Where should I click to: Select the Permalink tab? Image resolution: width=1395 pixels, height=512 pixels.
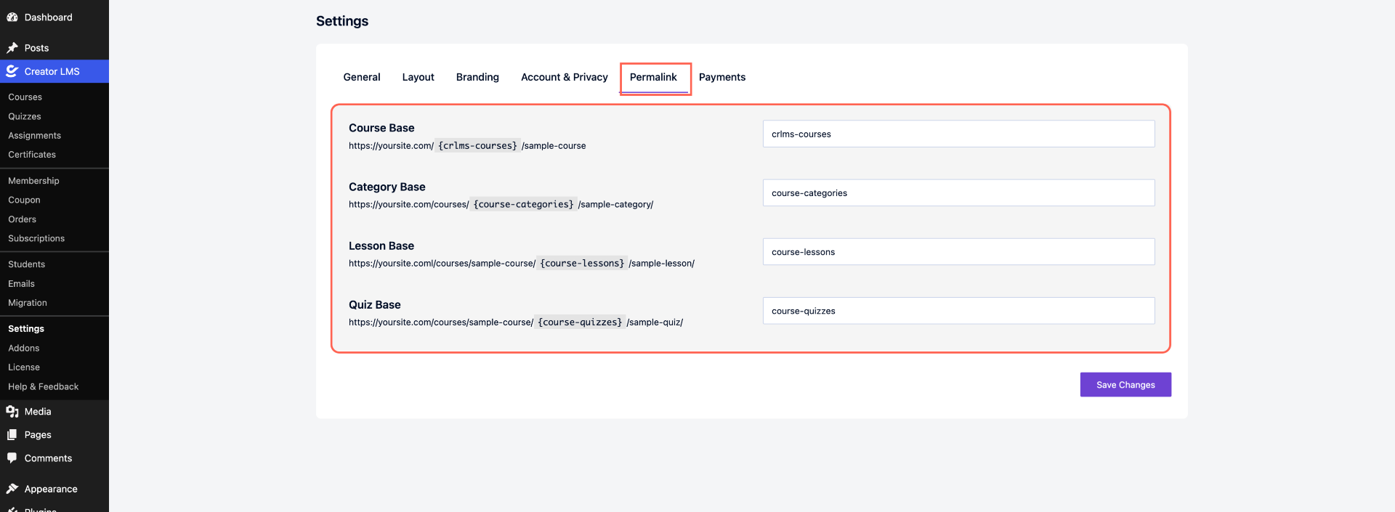click(653, 77)
